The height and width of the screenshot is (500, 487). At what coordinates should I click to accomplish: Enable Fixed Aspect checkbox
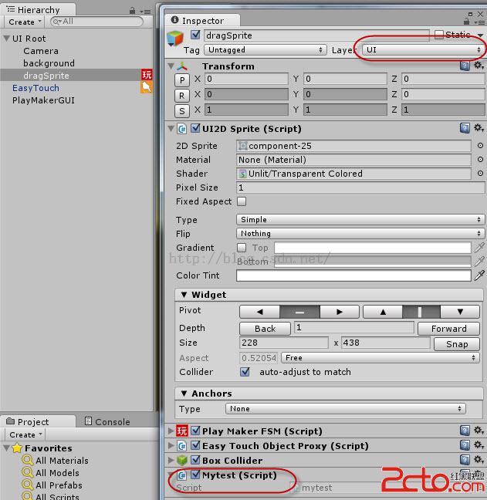242,201
